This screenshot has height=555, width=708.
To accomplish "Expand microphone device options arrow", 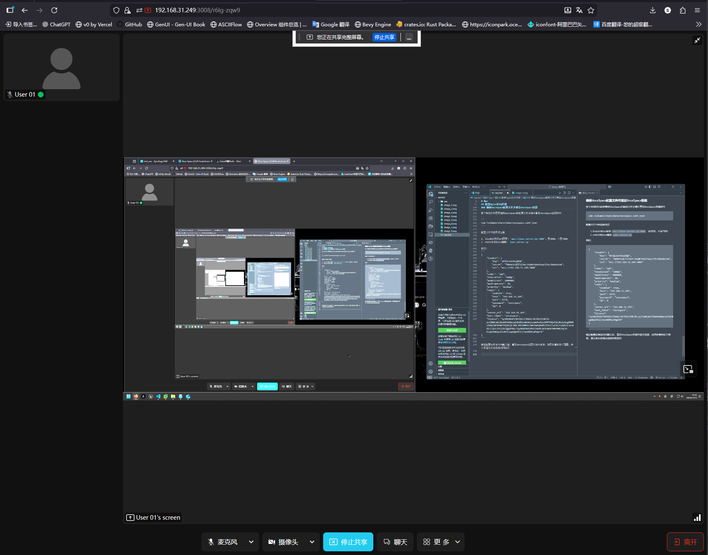I will [x=251, y=542].
